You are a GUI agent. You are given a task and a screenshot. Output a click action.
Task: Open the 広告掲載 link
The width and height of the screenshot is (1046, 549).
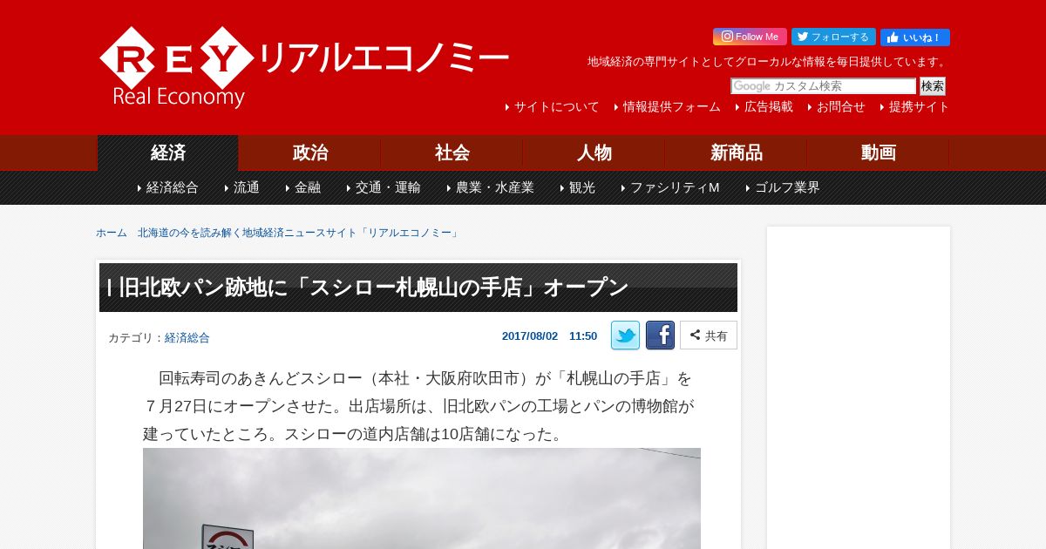[768, 107]
